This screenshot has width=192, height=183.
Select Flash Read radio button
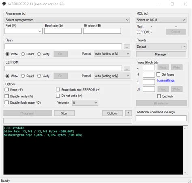click(23, 54)
